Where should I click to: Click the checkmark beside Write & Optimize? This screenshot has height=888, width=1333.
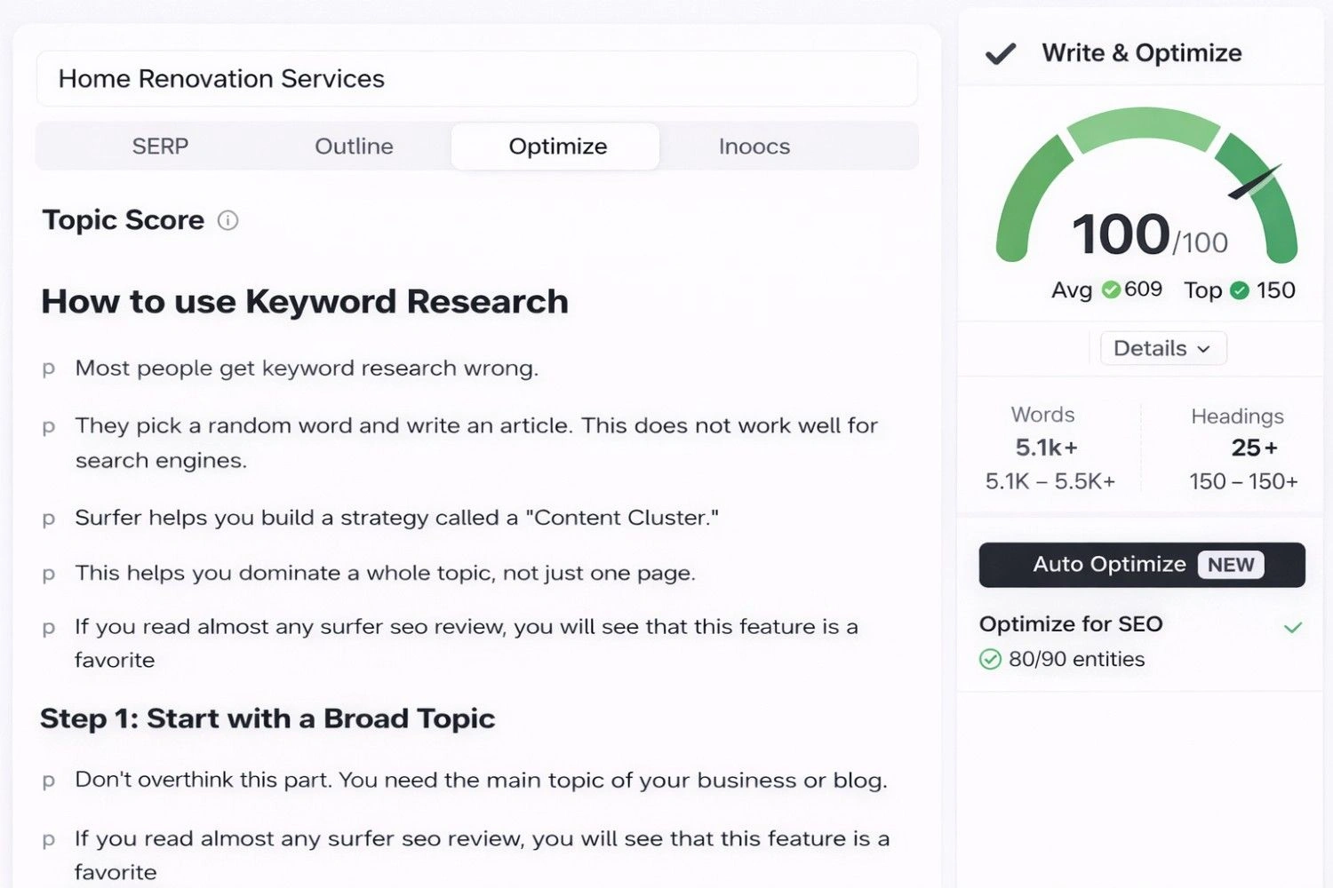point(999,53)
